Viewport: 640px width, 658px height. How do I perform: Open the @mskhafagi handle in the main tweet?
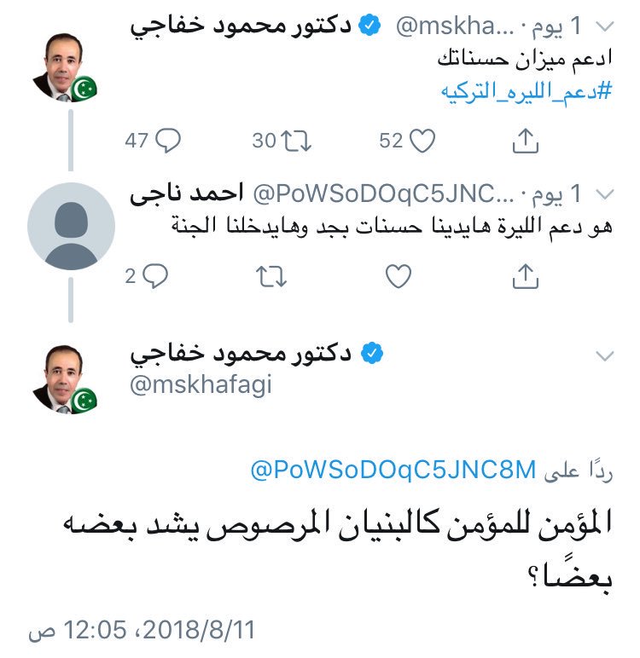(x=201, y=384)
